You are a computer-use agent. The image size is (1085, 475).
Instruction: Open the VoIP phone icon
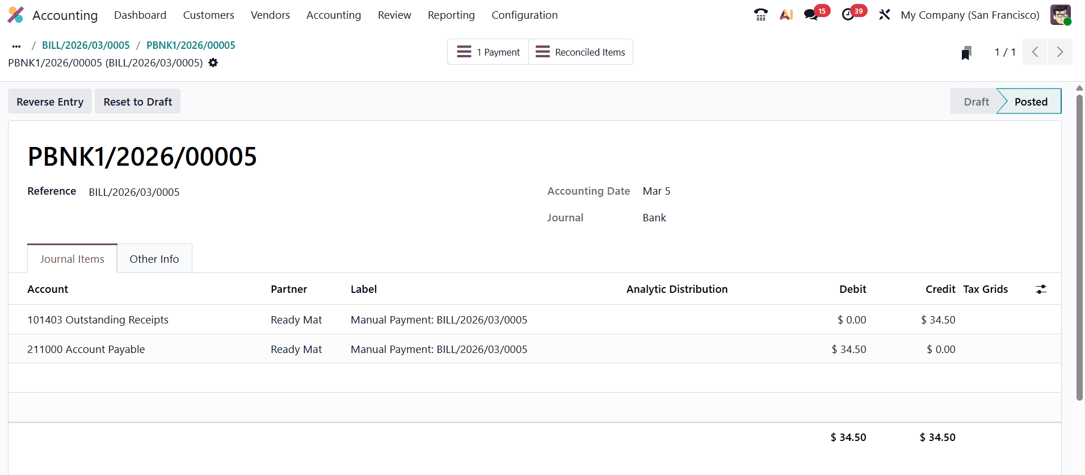point(760,15)
